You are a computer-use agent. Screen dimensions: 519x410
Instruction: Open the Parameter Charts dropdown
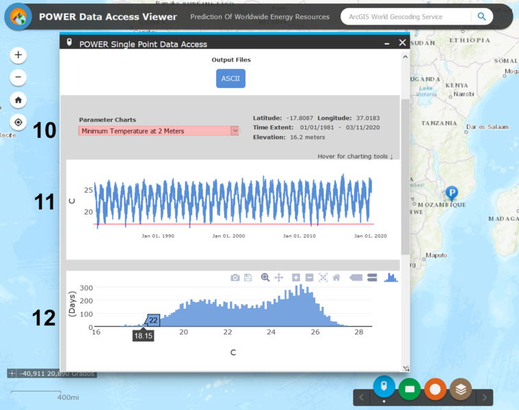click(x=159, y=131)
